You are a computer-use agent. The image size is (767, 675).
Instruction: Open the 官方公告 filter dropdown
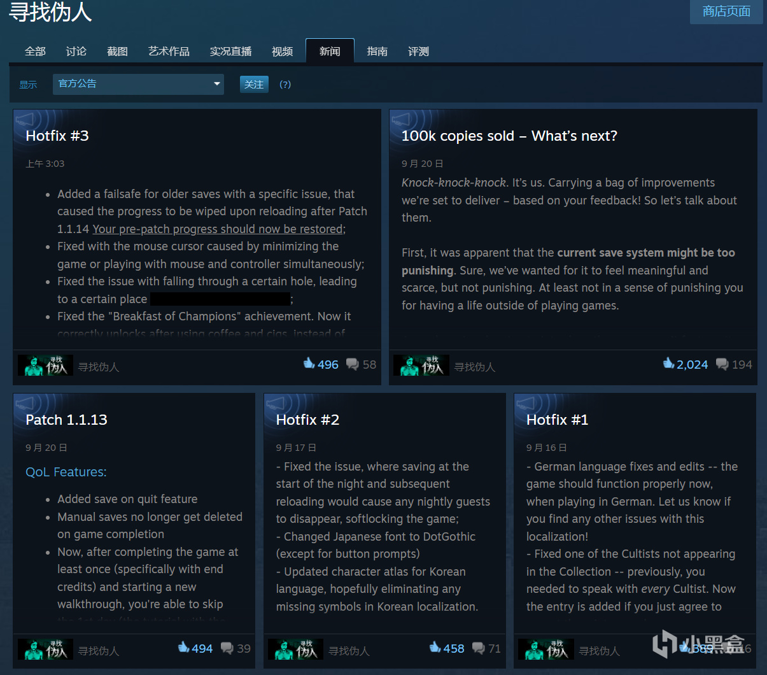138,84
